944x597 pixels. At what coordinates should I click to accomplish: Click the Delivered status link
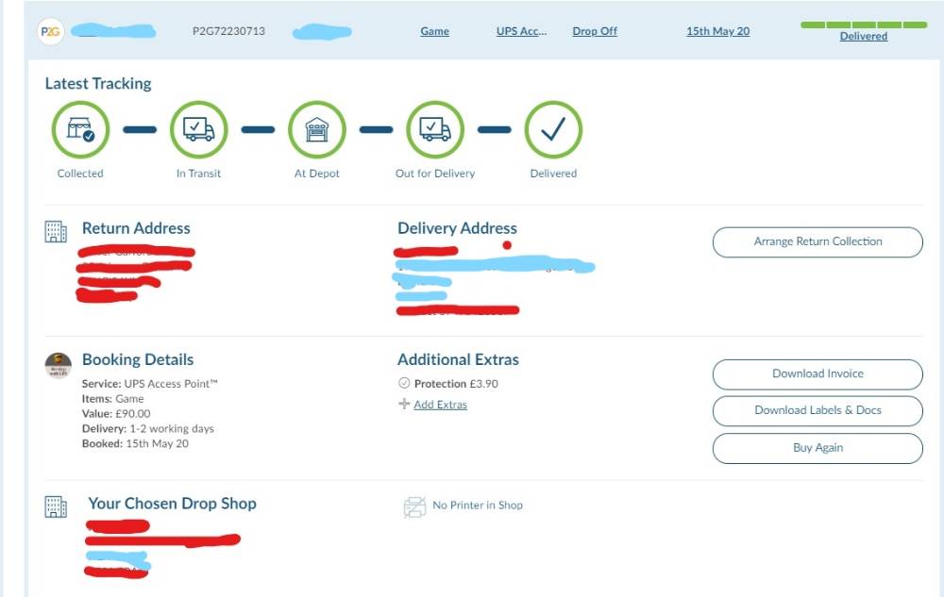point(864,37)
